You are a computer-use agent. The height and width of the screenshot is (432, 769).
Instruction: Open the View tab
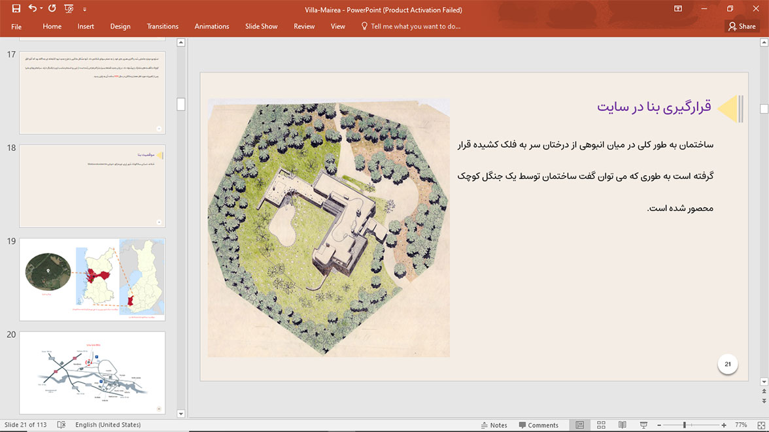(x=338, y=27)
